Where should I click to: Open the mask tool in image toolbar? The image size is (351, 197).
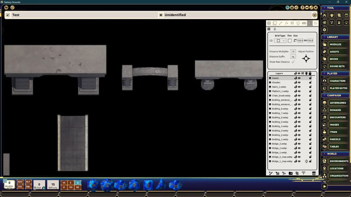click(304, 23)
